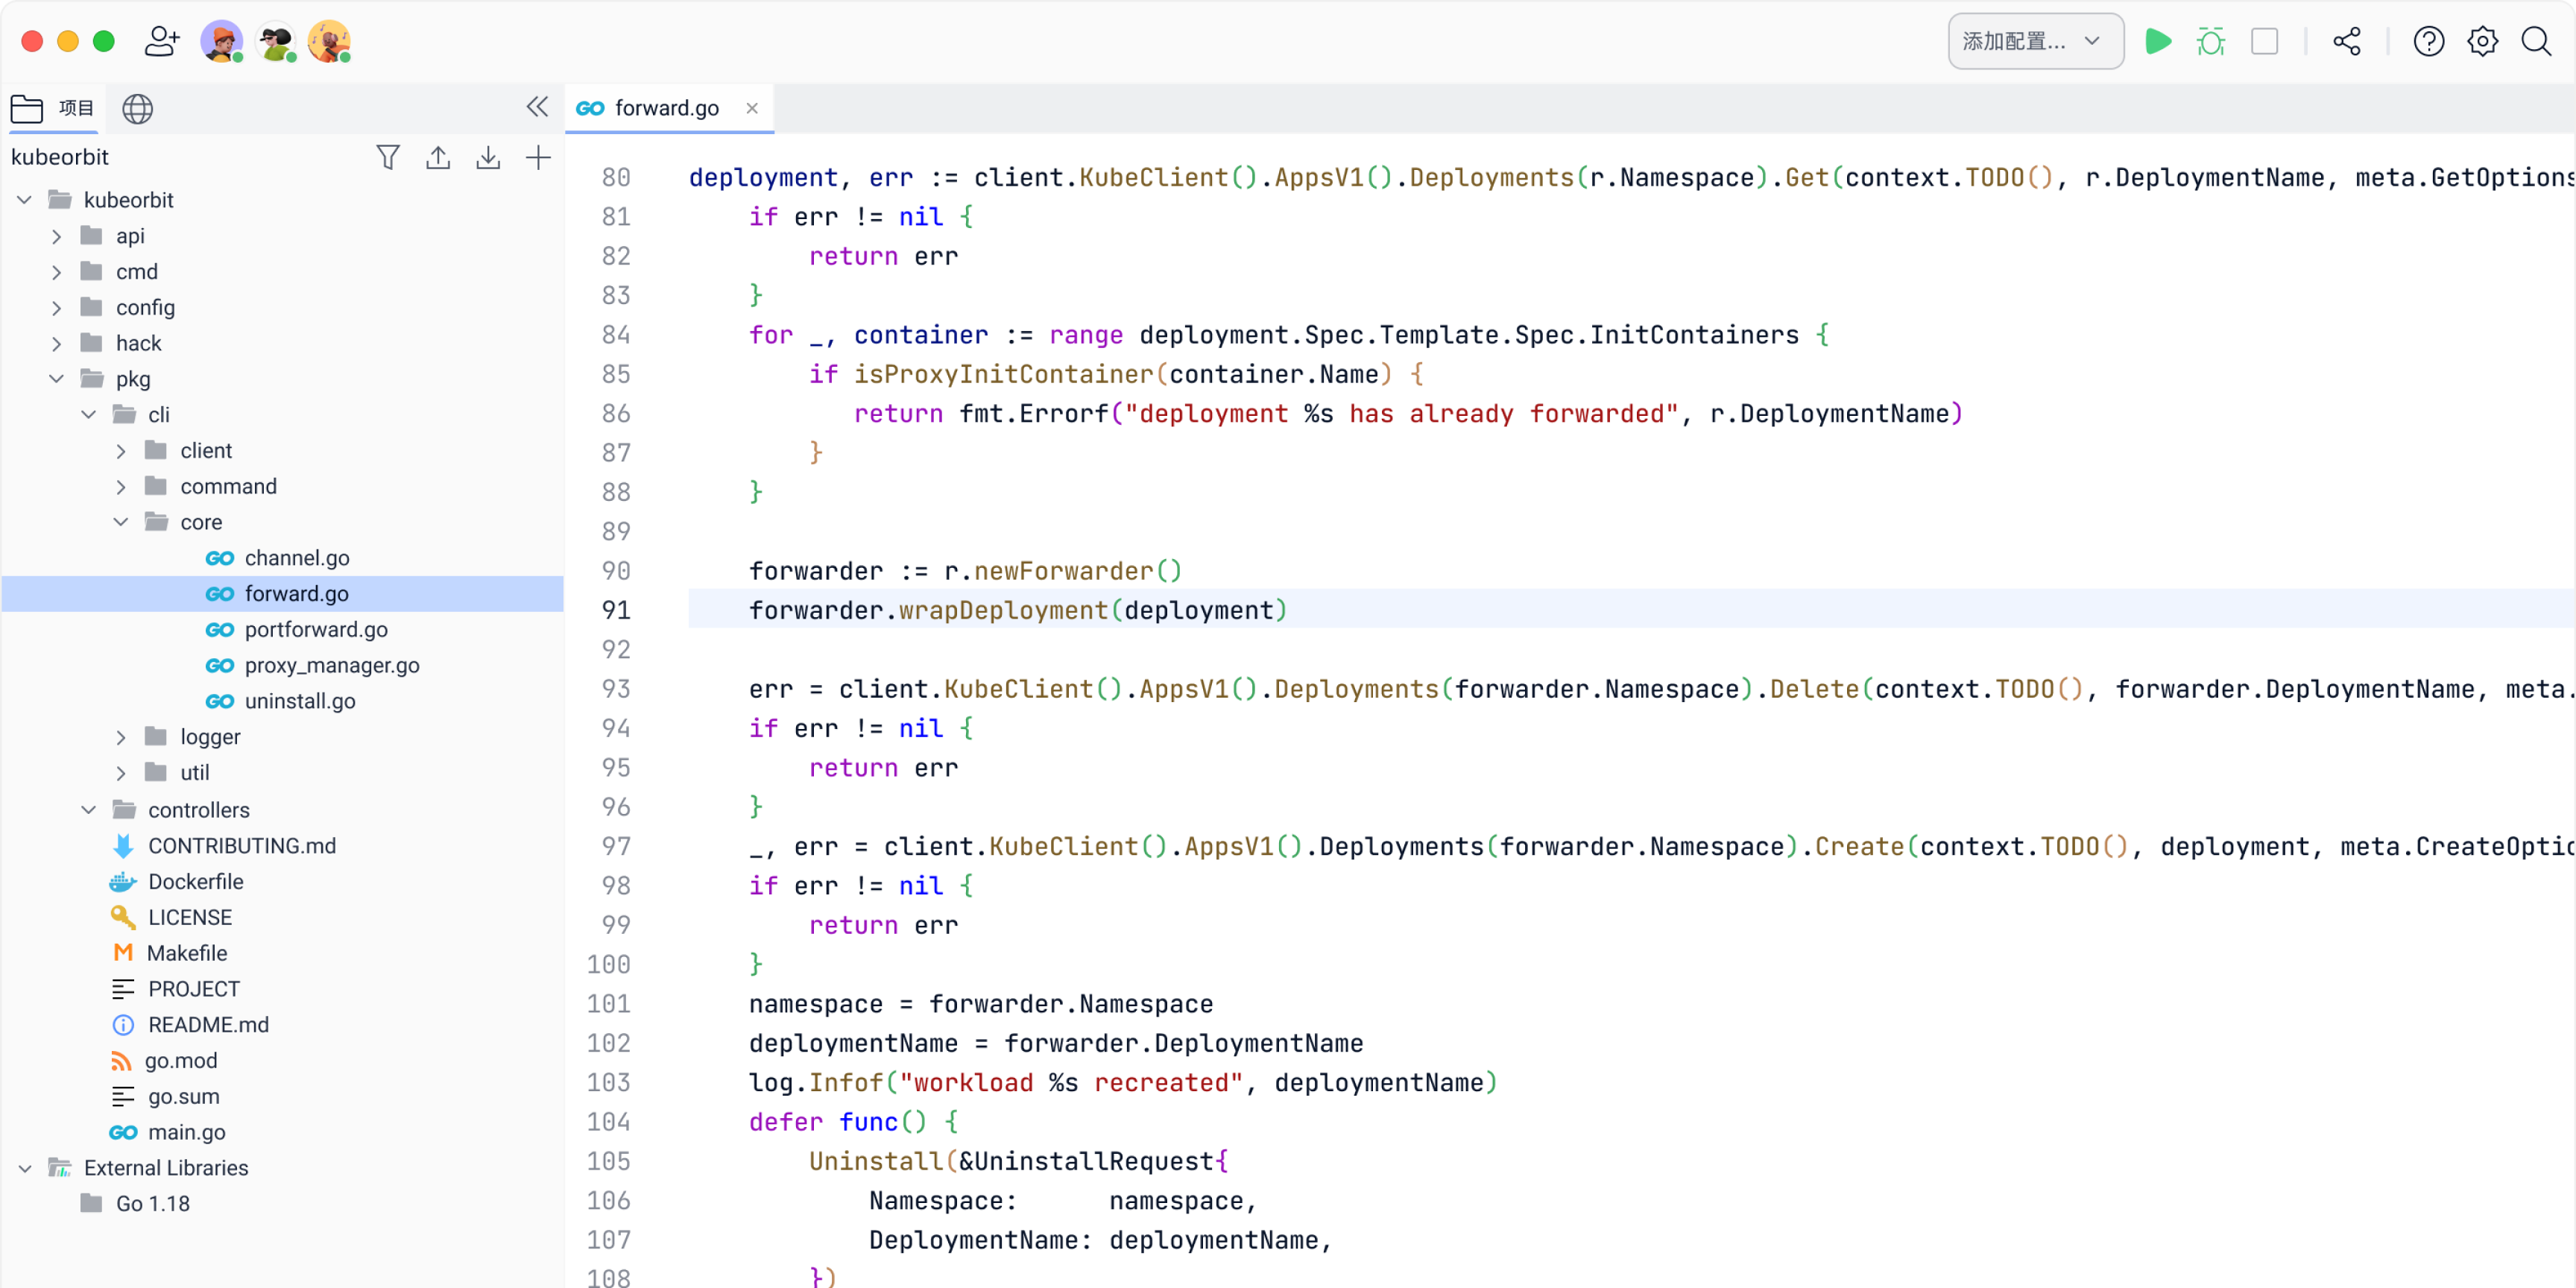Click the third collaborator avatar
This screenshot has width=2576, height=1288.
329,41
